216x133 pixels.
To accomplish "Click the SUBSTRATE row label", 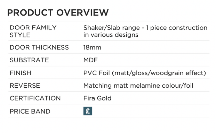I will pyautogui.click(x=29, y=60).
